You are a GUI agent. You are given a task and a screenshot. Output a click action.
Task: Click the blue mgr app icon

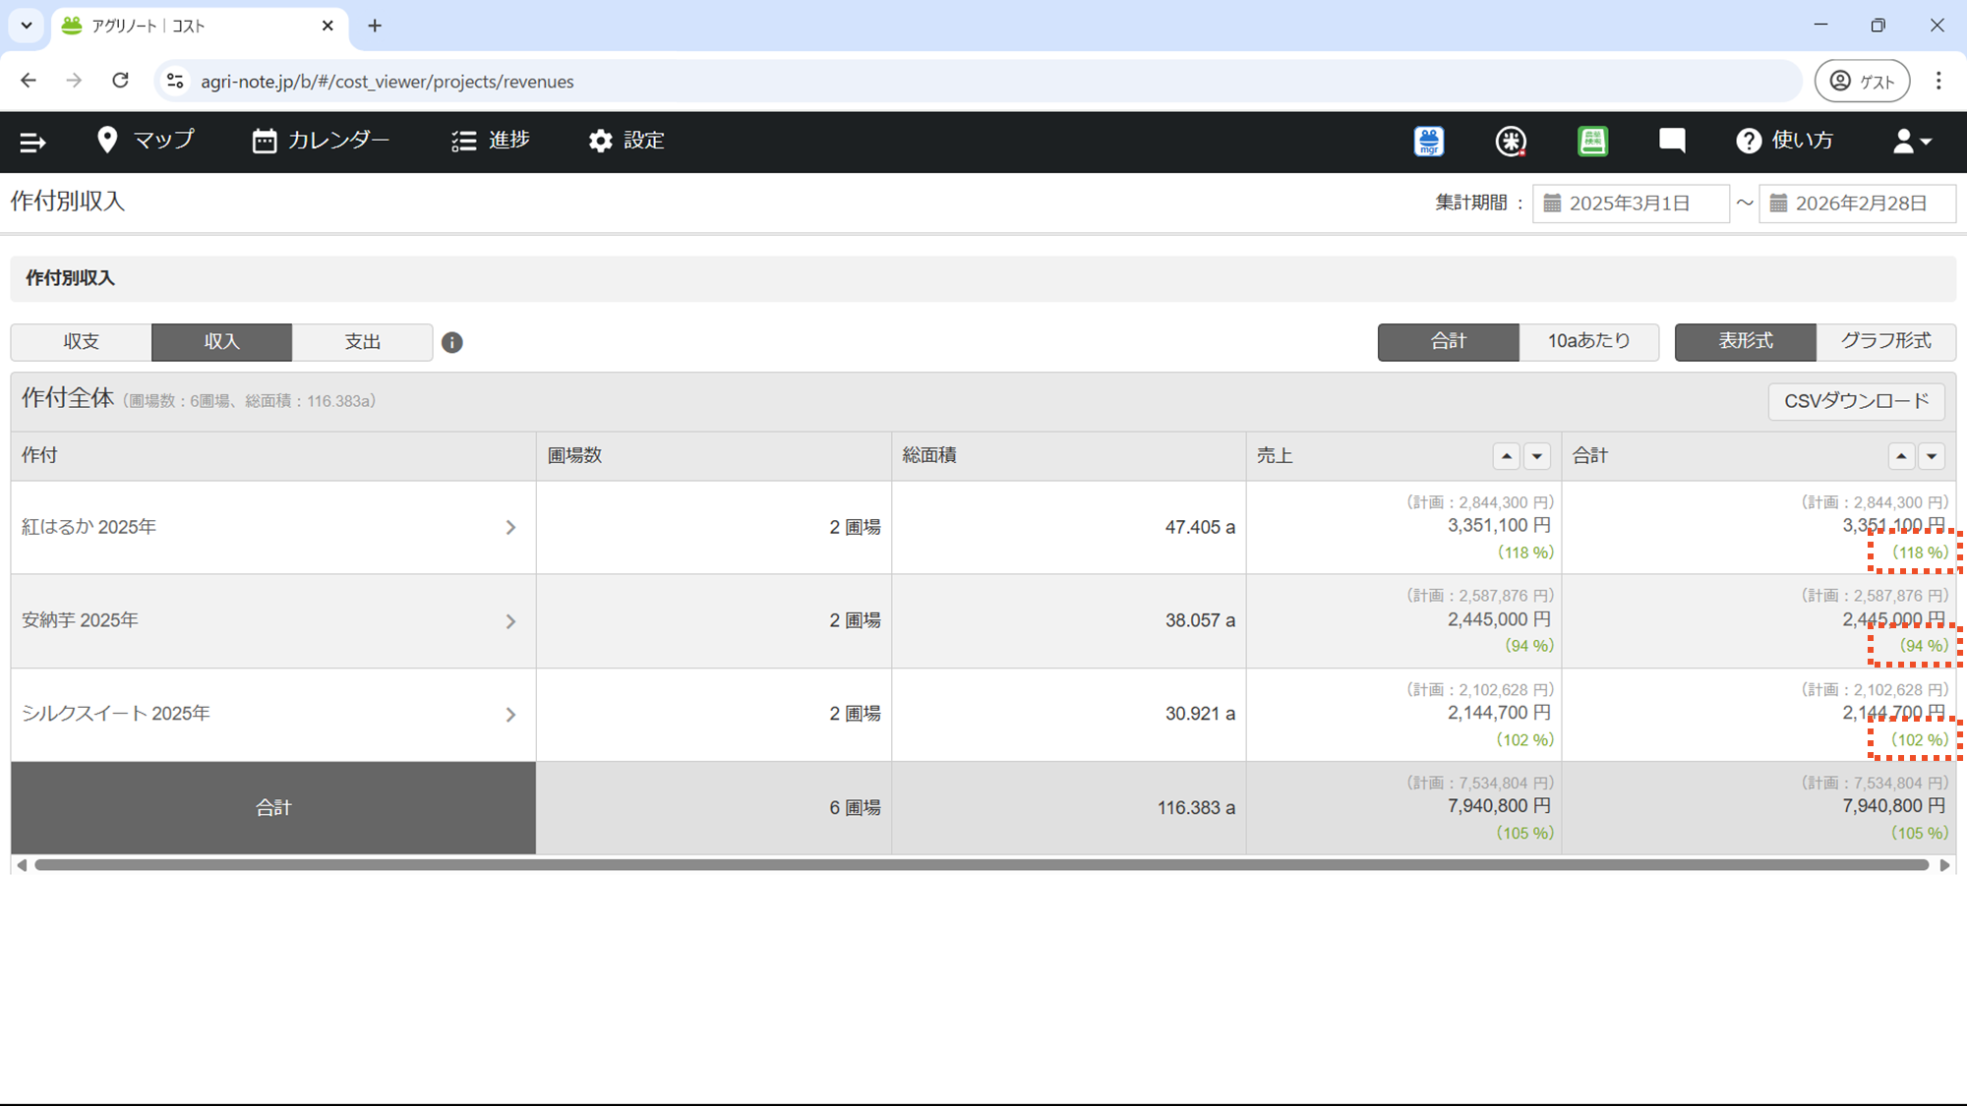coord(1429,142)
